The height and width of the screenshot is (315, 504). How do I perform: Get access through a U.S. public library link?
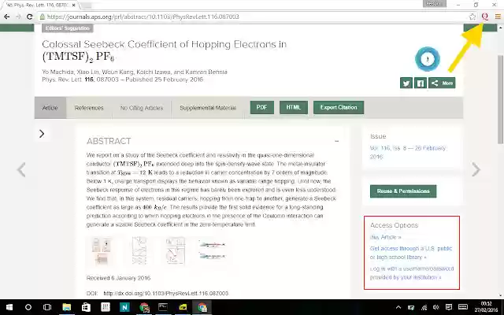(x=411, y=253)
